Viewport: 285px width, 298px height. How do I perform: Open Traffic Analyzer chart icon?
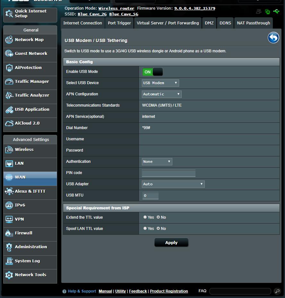9,95
